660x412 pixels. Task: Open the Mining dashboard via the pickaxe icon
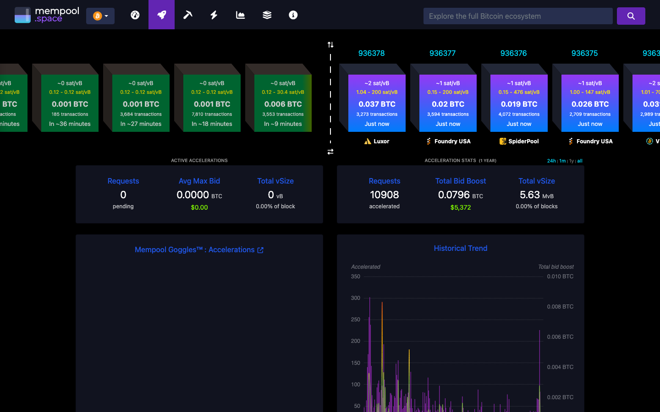tap(187, 15)
